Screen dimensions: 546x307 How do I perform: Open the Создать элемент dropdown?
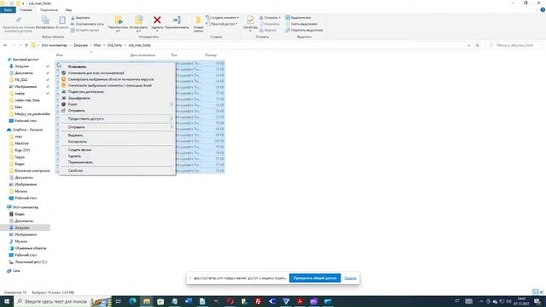[x=222, y=18]
